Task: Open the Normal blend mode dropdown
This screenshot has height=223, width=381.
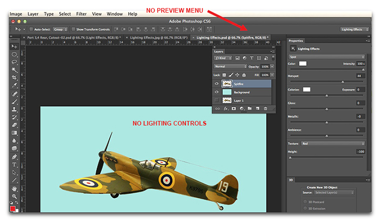Action: 230,66
